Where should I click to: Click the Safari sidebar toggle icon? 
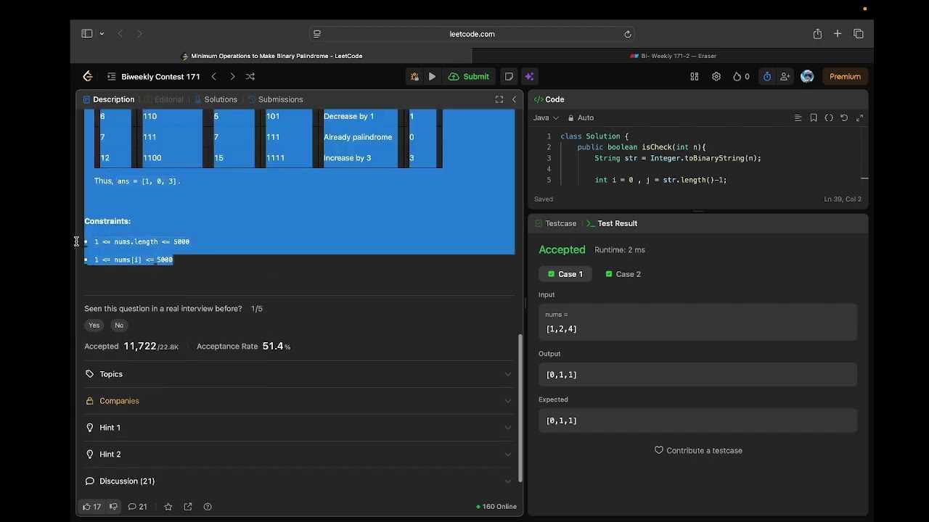87,33
